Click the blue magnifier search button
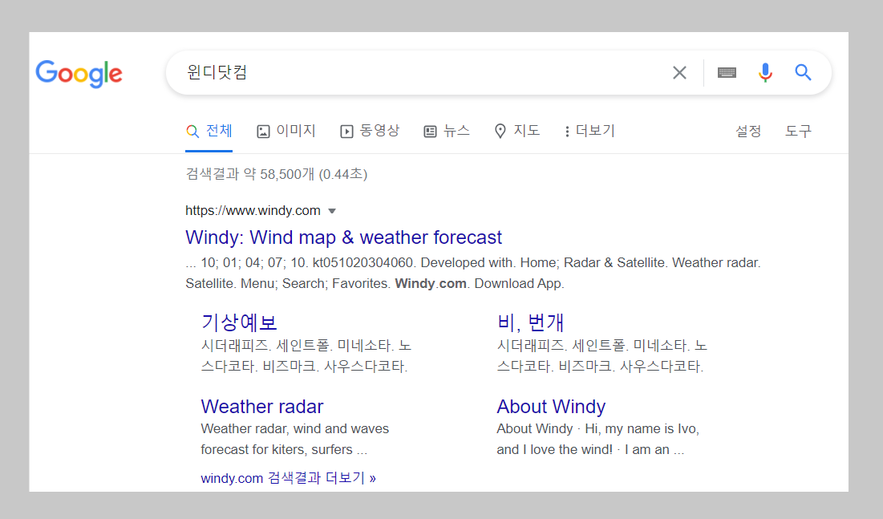This screenshot has height=519, width=883. [x=803, y=72]
